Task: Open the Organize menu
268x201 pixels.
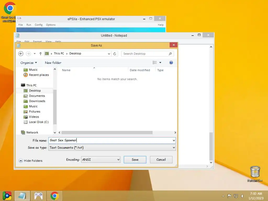Action: pos(29,63)
